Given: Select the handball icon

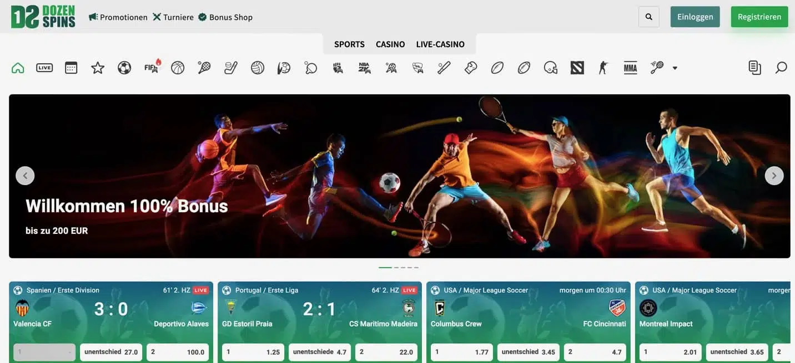Looking at the screenshot, I should tap(284, 68).
